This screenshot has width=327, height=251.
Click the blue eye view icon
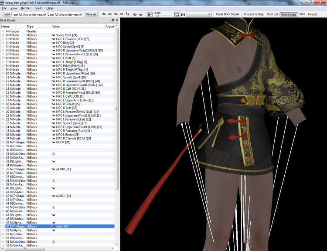(x=104, y=14)
